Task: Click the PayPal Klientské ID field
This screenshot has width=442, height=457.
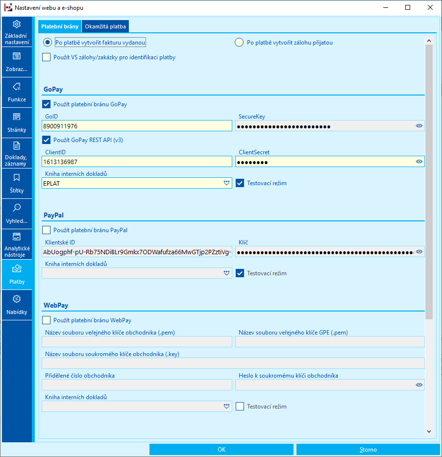Action: coord(137,252)
